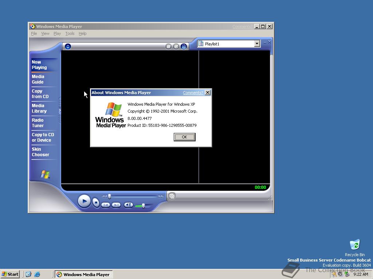Click the player window resize grip
The width and height of the screenshot is (373, 279).
(270, 198)
